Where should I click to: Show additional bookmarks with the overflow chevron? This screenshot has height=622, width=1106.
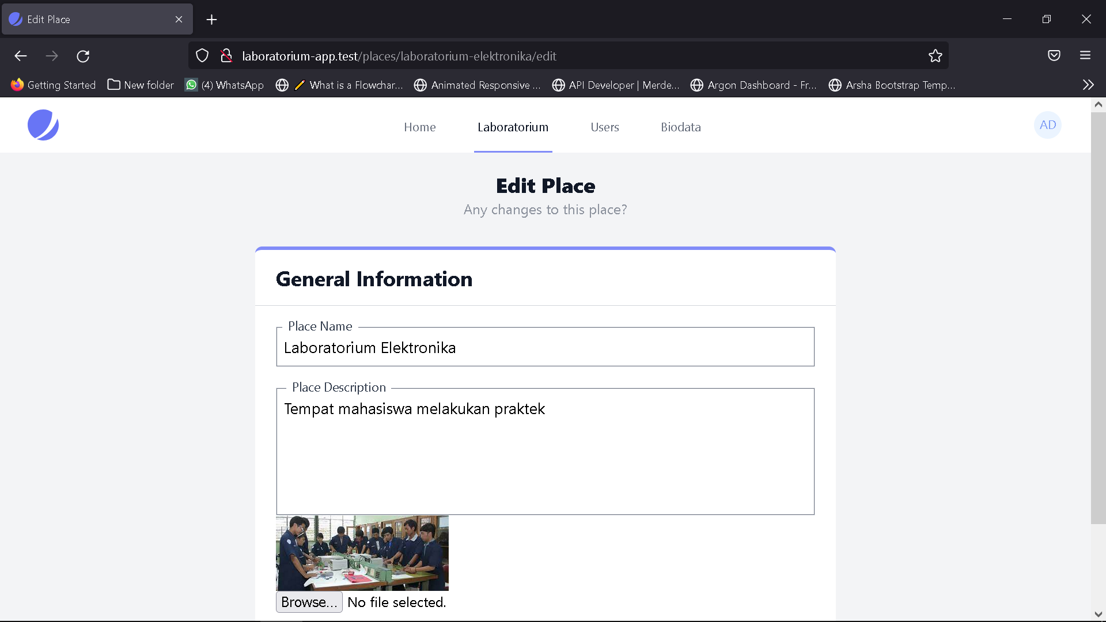[1088, 85]
